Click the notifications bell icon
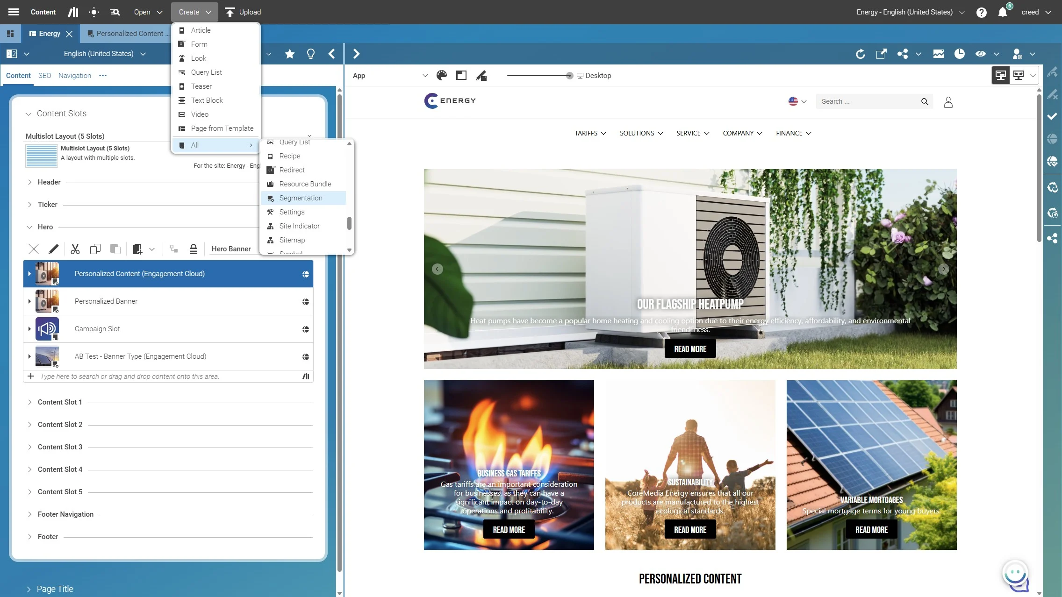The image size is (1062, 597). click(x=1003, y=12)
